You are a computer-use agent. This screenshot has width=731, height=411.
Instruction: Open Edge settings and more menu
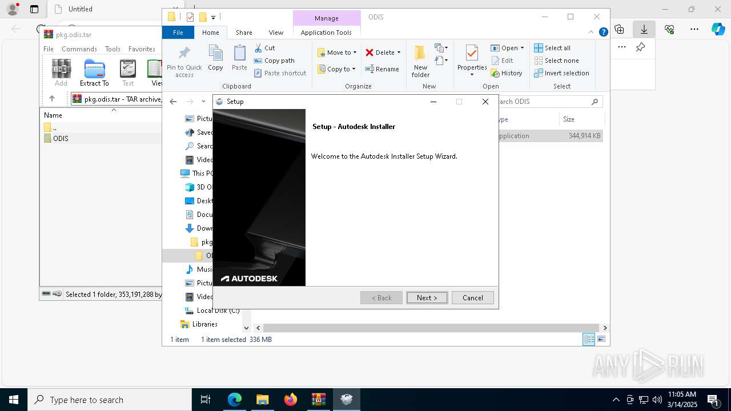tap(694, 30)
